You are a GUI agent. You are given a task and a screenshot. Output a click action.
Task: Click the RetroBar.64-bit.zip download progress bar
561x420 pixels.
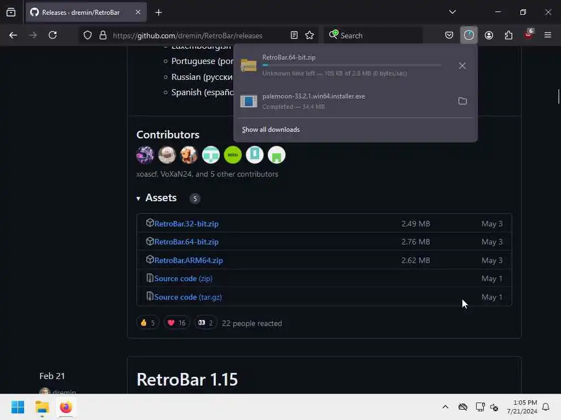[x=352, y=66]
